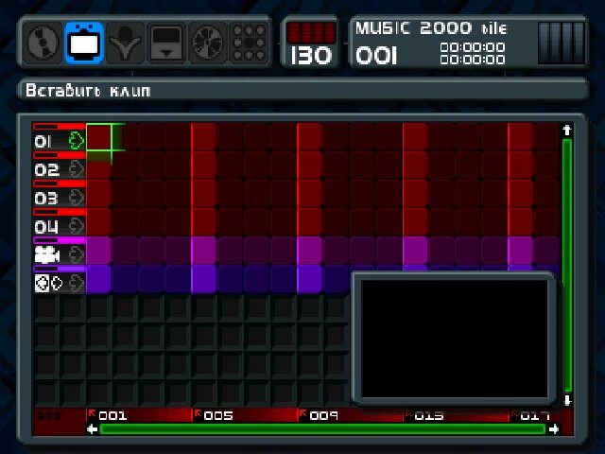Toggle the speaker icon on the effects track
Viewport: 605px width, 454px height.
tap(77, 284)
